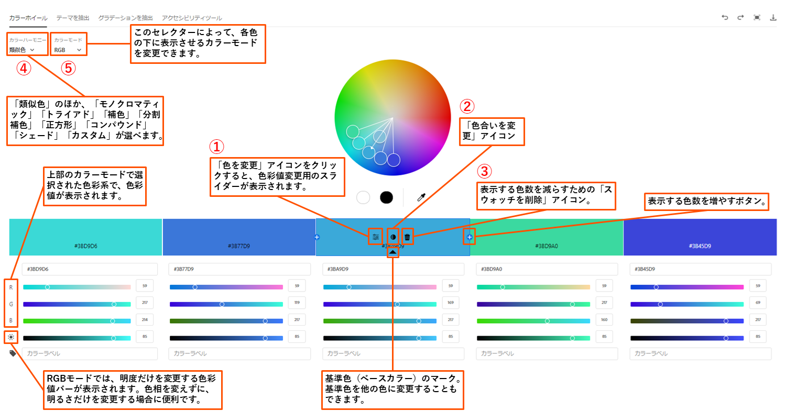The height and width of the screenshot is (411, 786).
Task: Open カラーハーモニー dropdown showing 類似色
Action: point(21,50)
